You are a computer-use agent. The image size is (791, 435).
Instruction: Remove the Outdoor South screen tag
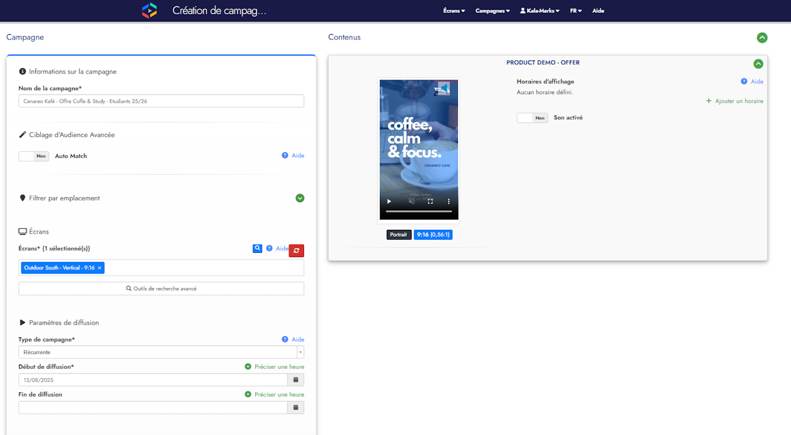tap(99, 268)
